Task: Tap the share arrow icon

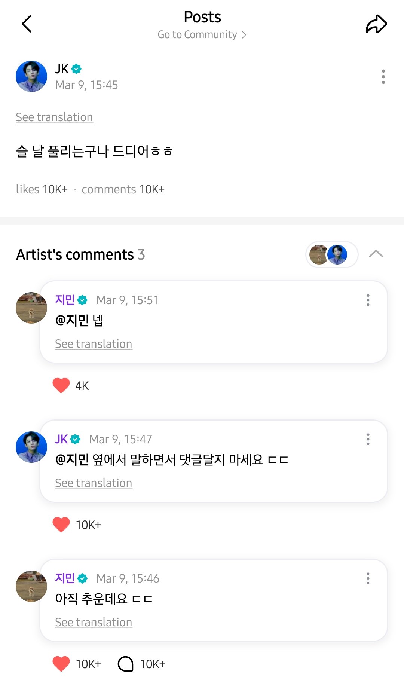Action: pyautogui.click(x=376, y=24)
